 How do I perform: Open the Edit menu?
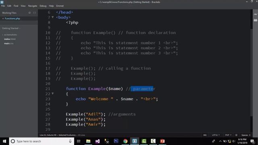[9, 6]
